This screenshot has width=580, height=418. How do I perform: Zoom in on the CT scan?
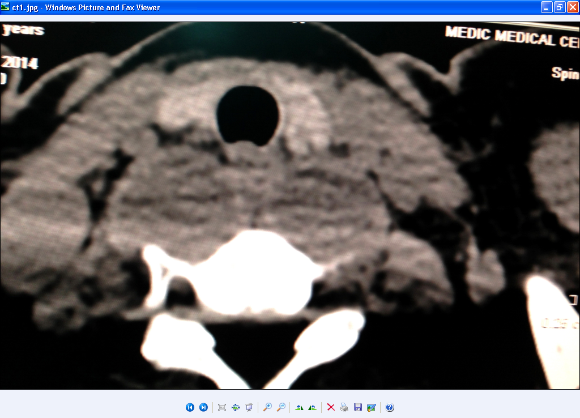(267, 407)
